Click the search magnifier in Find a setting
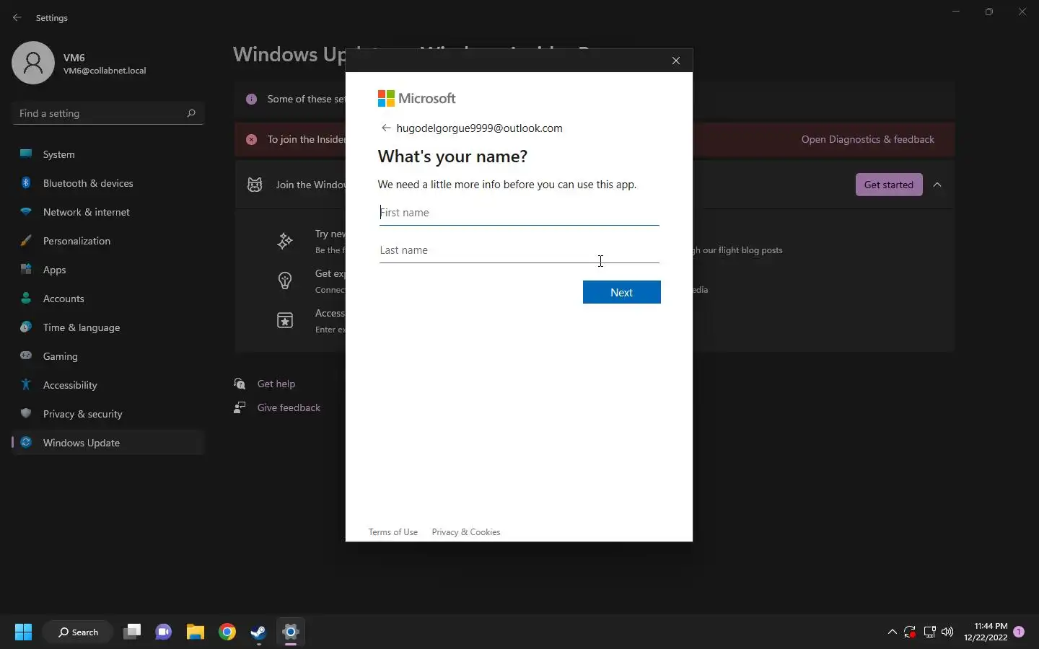 coord(191,113)
